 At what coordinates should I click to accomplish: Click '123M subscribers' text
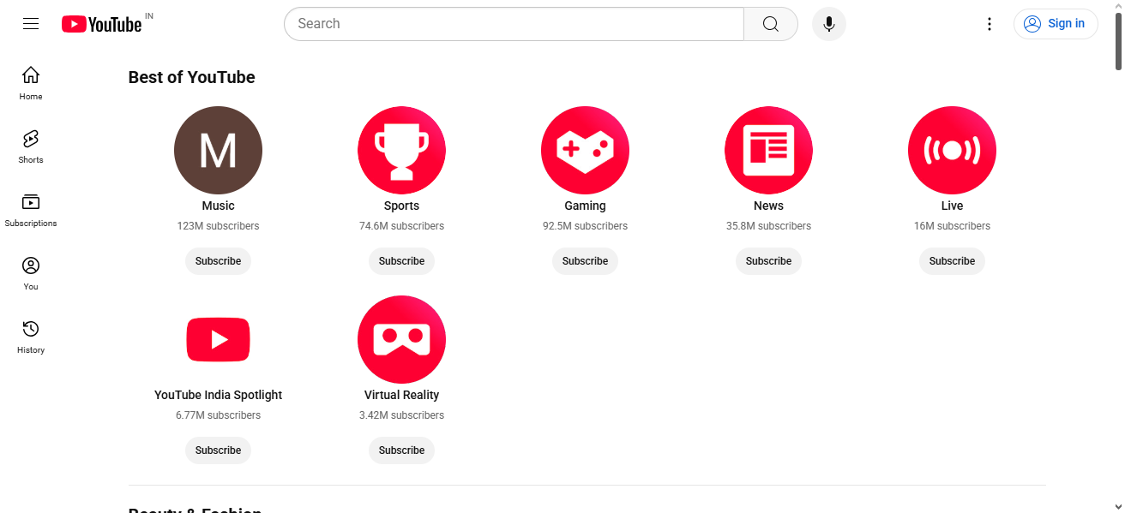pyautogui.click(x=218, y=226)
